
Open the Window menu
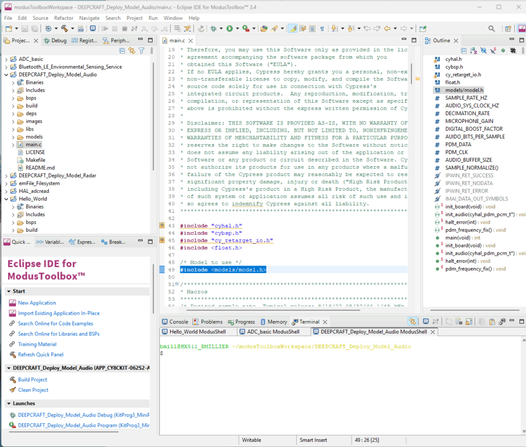173,18
